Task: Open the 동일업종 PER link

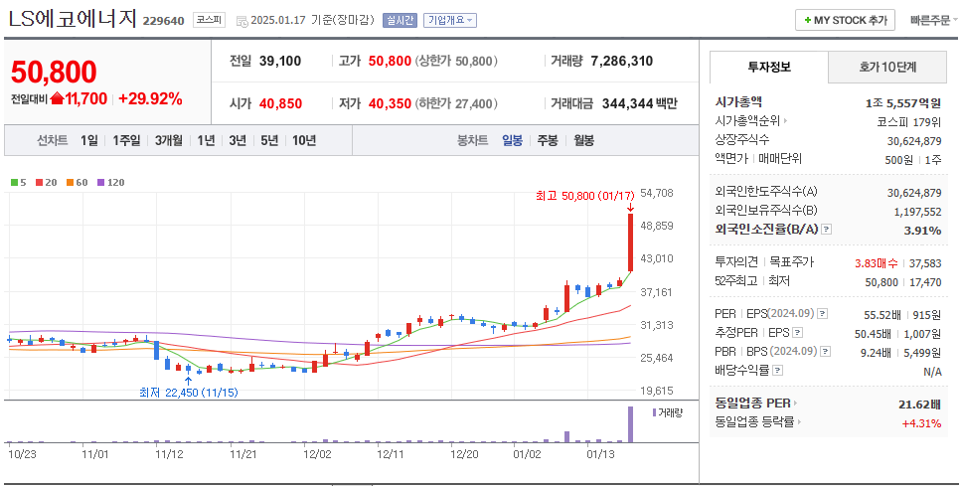Action: pos(755,403)
